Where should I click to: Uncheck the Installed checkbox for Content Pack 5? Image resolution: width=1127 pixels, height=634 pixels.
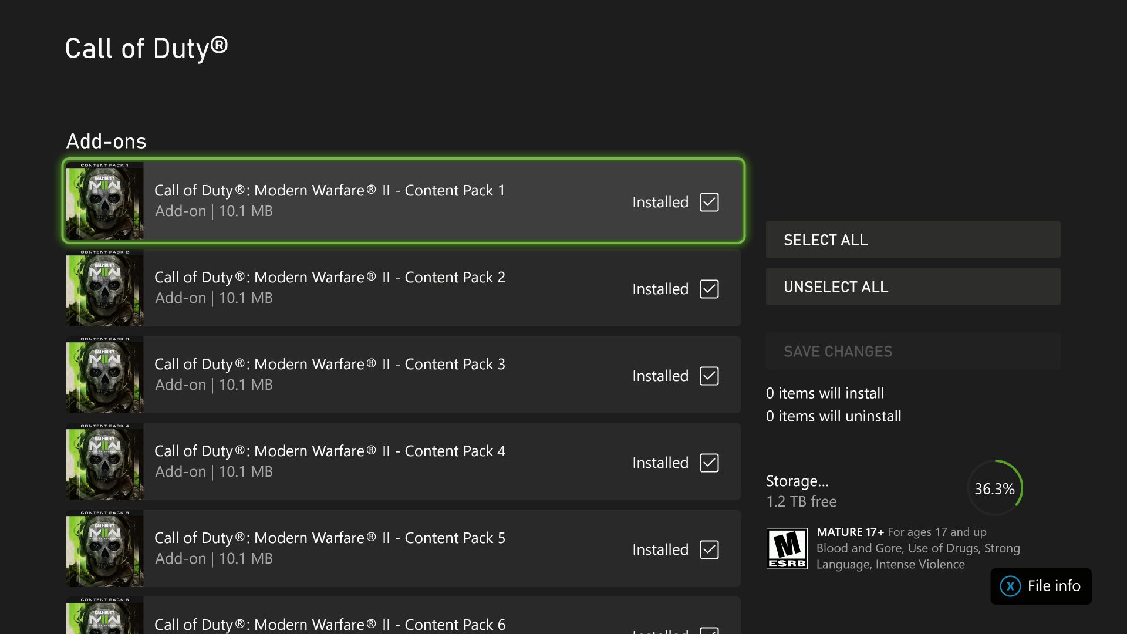point(709,549)
